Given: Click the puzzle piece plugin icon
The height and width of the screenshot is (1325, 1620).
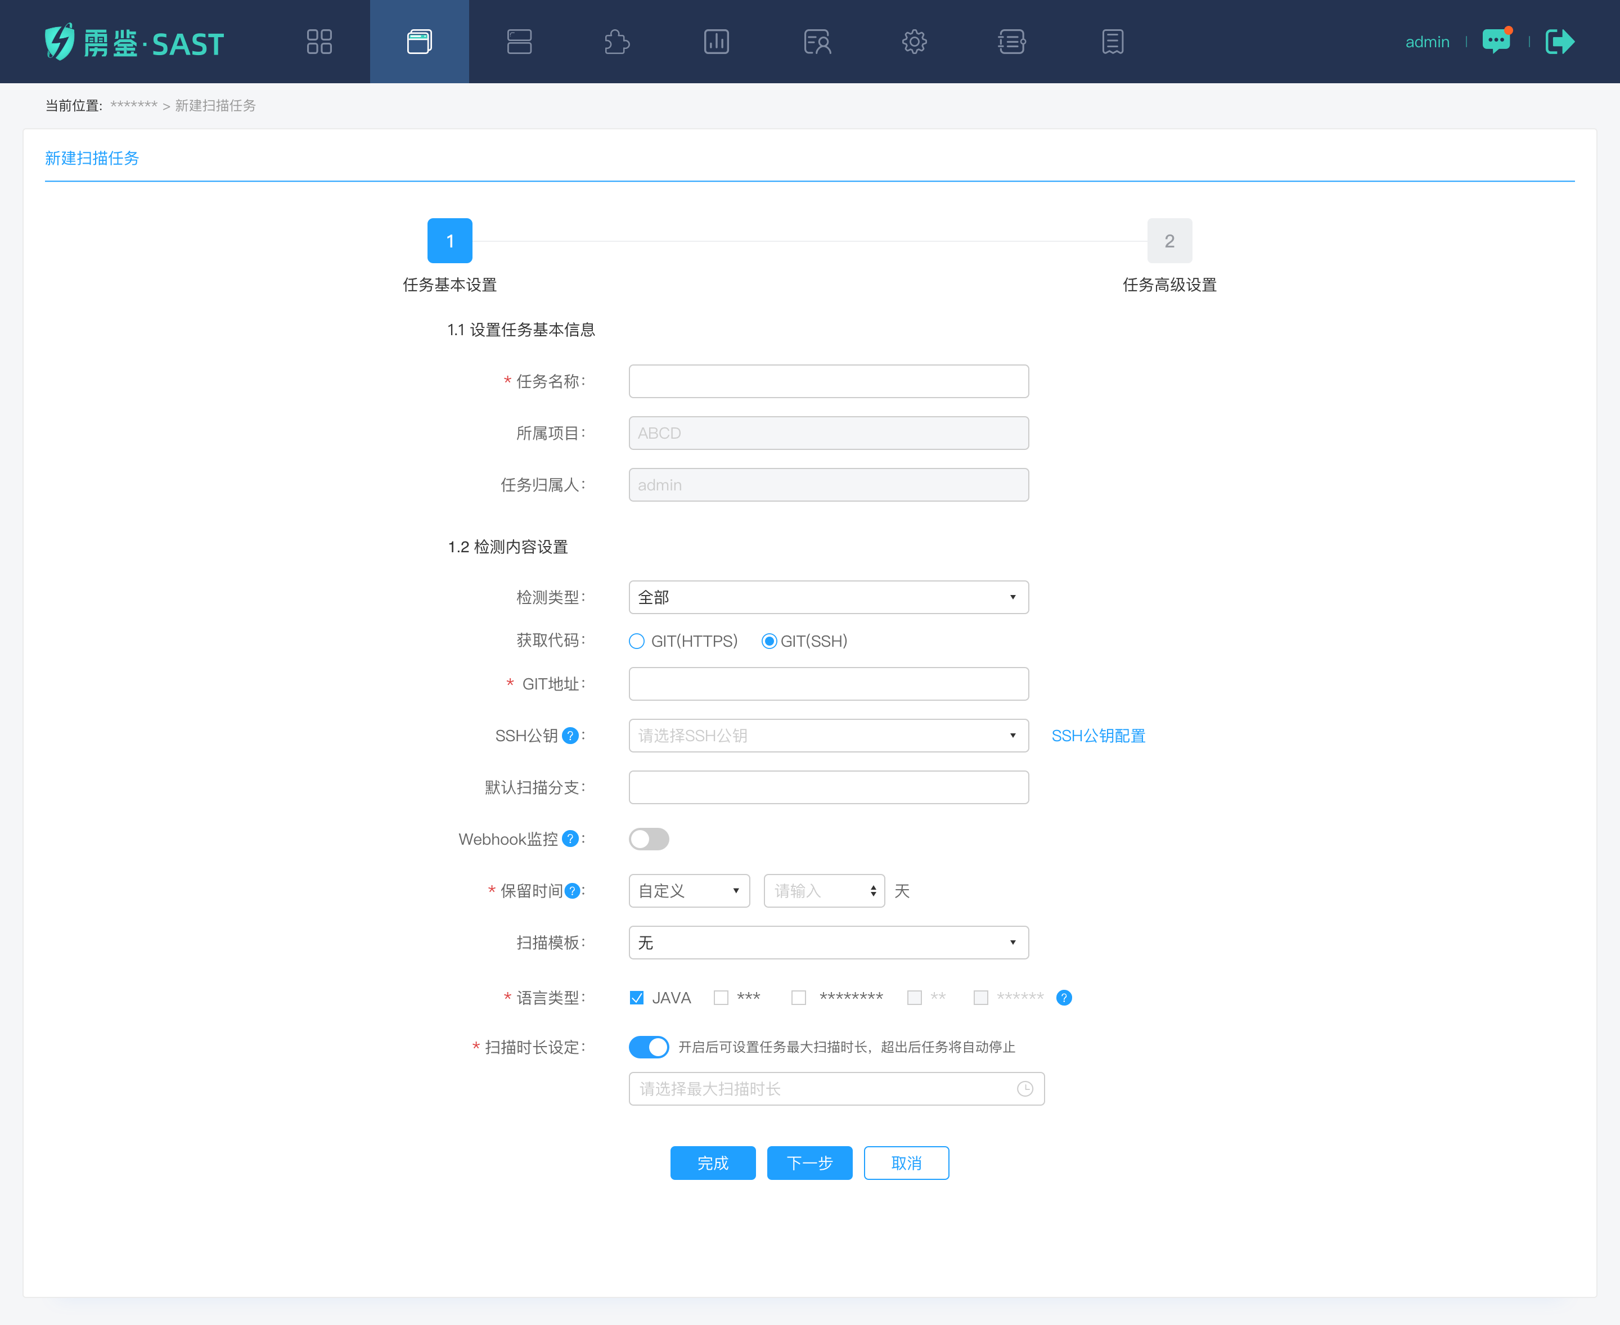Looking at the screenshot, I should coord(617,41).
